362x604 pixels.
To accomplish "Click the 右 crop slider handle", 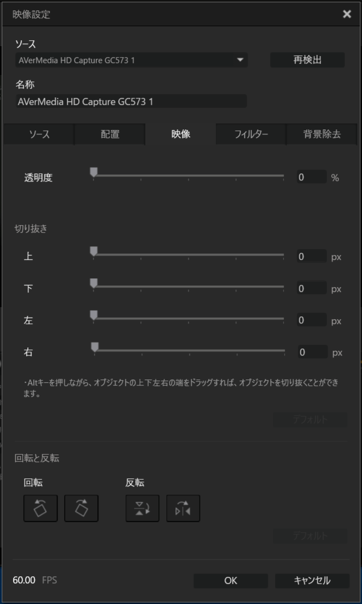I will pyautogui.click(x=95, y=347).
